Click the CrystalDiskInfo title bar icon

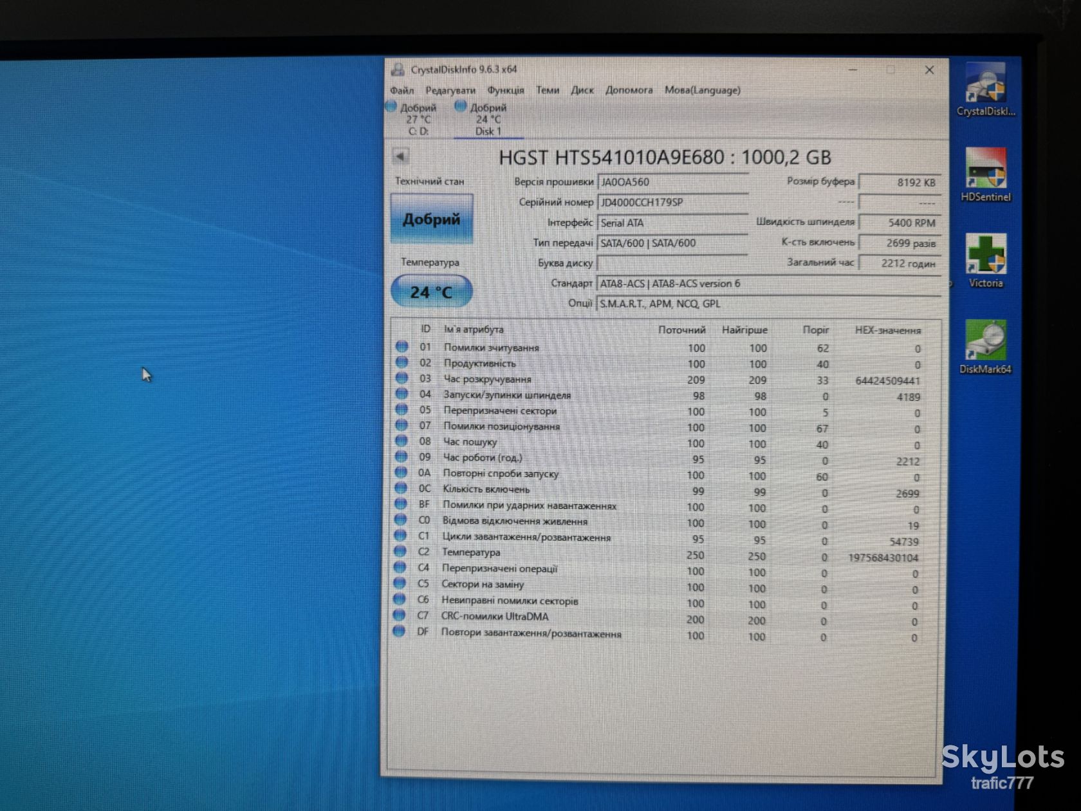point(398,70)
